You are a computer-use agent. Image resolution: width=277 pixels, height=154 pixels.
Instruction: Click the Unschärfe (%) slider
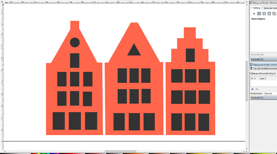(264, 55)
